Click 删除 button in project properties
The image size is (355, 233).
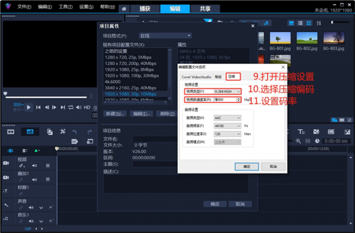coord(167,114)
